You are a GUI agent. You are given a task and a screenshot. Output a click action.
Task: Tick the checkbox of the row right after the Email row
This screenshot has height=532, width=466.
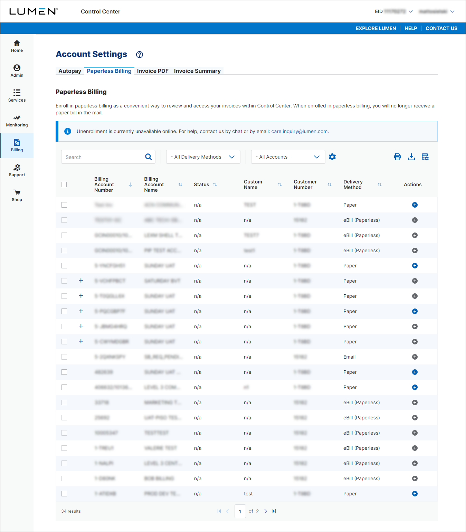(64, 372)
